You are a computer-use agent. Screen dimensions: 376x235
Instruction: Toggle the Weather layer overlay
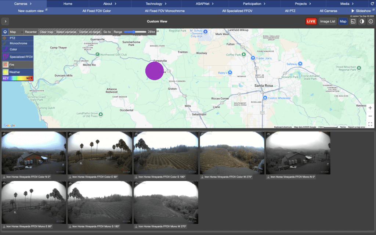point(15,72)
